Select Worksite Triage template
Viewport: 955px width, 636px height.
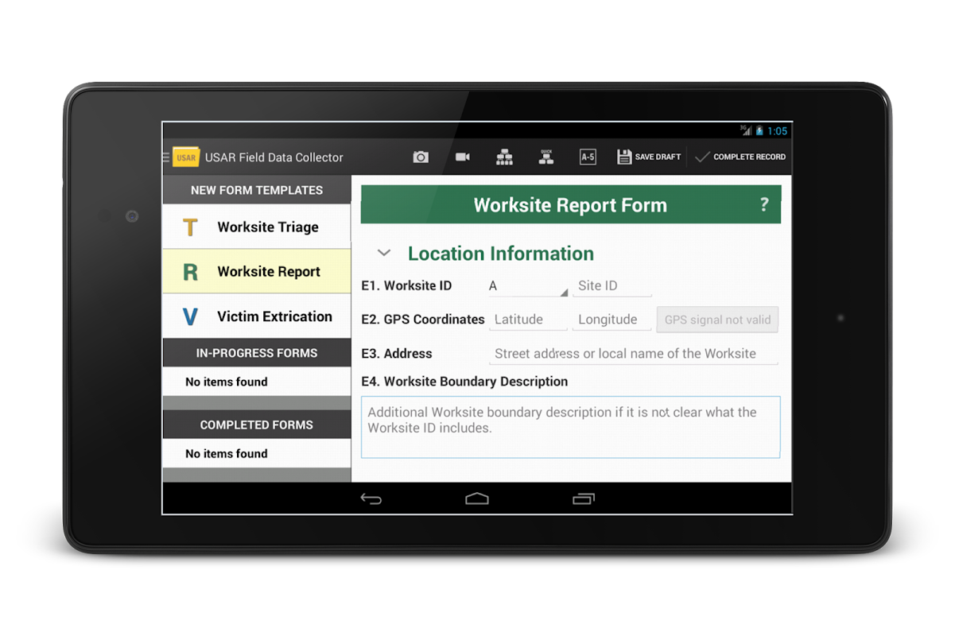[257, 227]
